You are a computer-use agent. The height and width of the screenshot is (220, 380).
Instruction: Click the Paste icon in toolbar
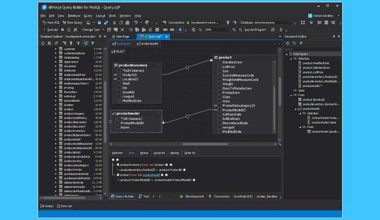(x=127, y=23)
